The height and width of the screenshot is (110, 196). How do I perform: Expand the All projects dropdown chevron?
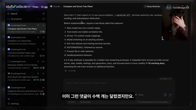[38, 19]
